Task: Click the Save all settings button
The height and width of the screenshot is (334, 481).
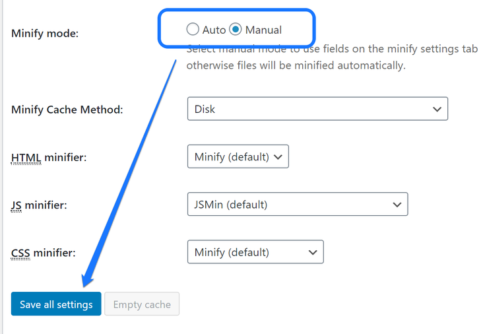Action: point(56,304)
